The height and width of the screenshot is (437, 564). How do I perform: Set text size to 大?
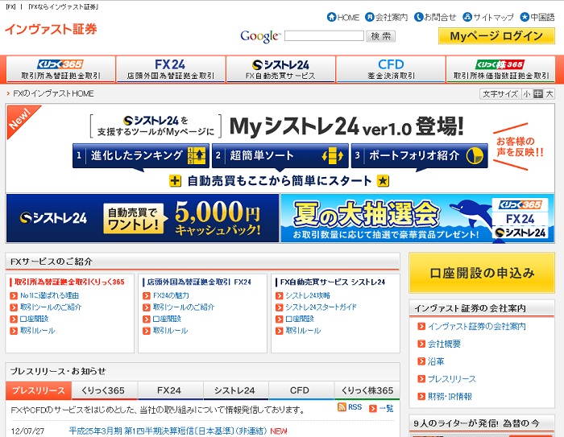549,94
